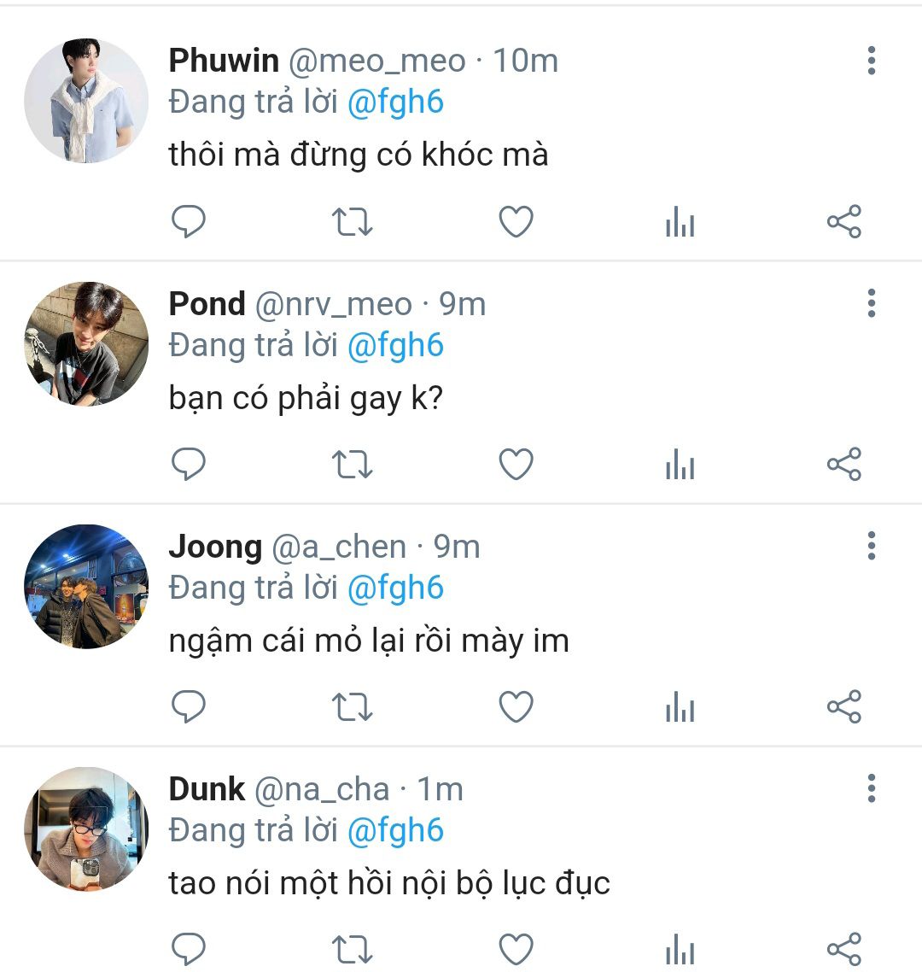Click @fgh6 mention in Dunk's reply
922x972 pixels.
point(395,830)
